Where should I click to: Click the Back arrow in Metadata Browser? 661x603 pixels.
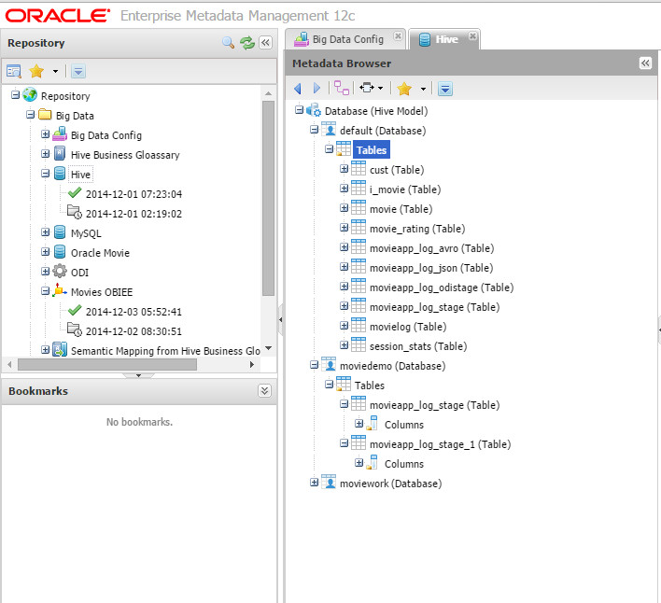(298, 89)
